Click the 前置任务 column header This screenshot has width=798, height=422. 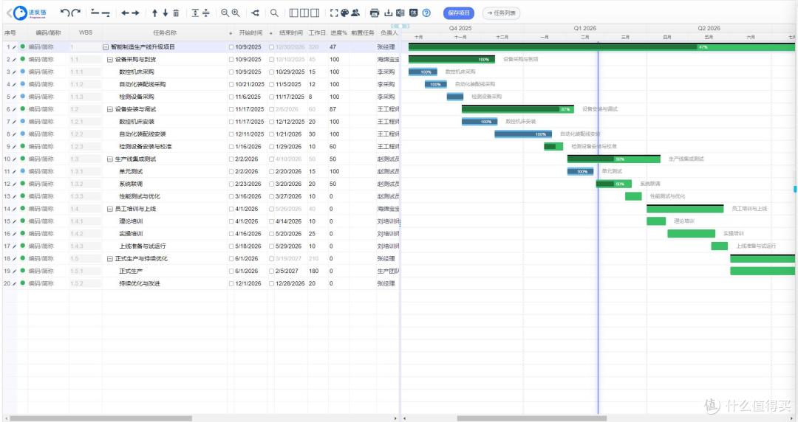click(x=362, y=32)
